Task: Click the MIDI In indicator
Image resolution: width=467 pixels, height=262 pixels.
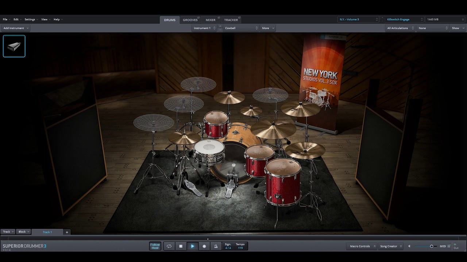Action: pos(455,244)
